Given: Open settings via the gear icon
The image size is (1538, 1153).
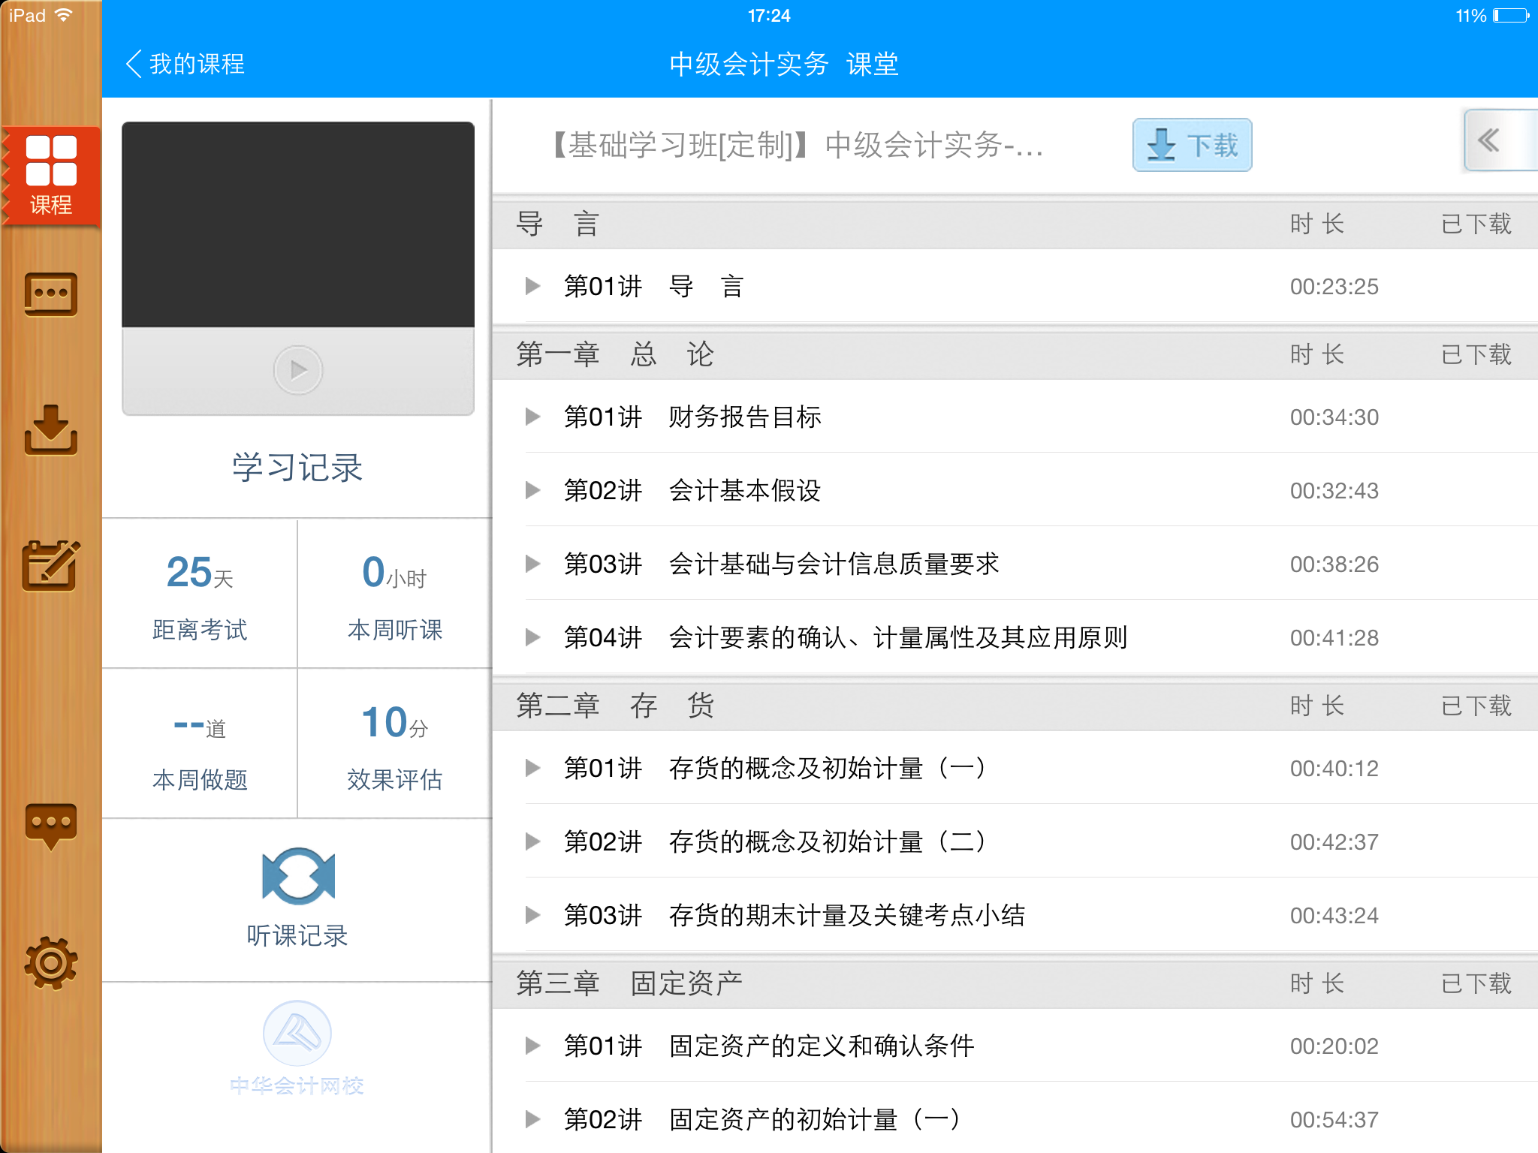Looking at the screenshot, I should 51,963.
